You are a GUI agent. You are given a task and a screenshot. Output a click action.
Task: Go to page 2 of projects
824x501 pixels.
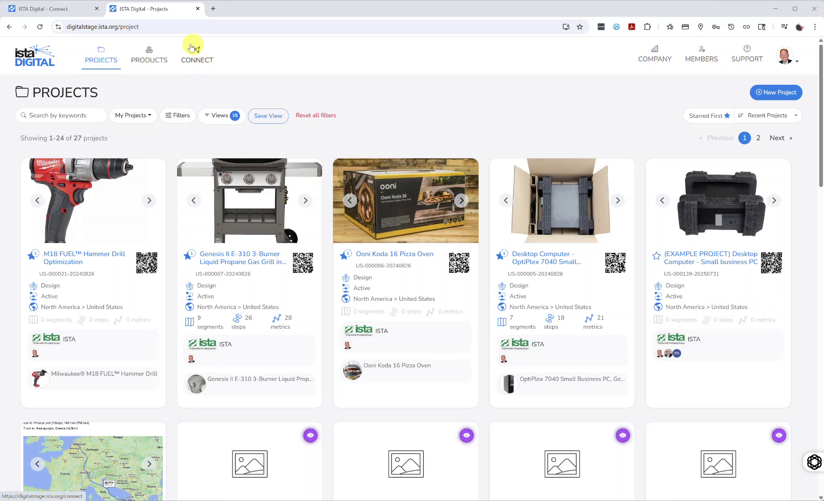pyautogui.click(x=758, y=138)
